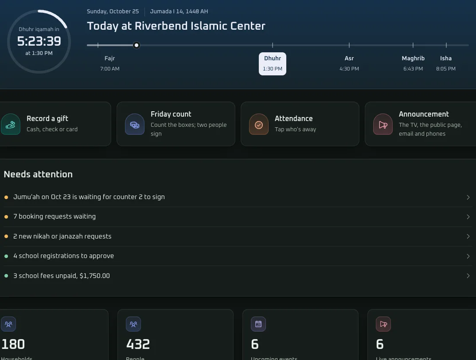The width and height of the screenshot is (476, 360).
Task: Click the Asr 4:30 PM prayer label
Action: pyautogui.click(x=349, y=63)
